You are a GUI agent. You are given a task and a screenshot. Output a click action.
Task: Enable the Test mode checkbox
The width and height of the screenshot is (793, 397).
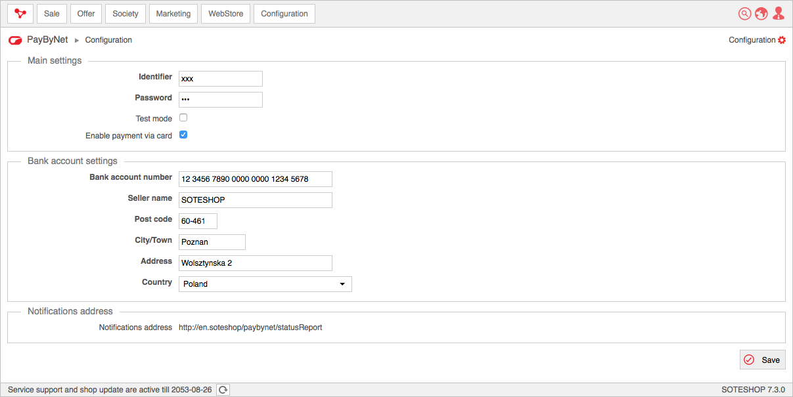(183, 117)
